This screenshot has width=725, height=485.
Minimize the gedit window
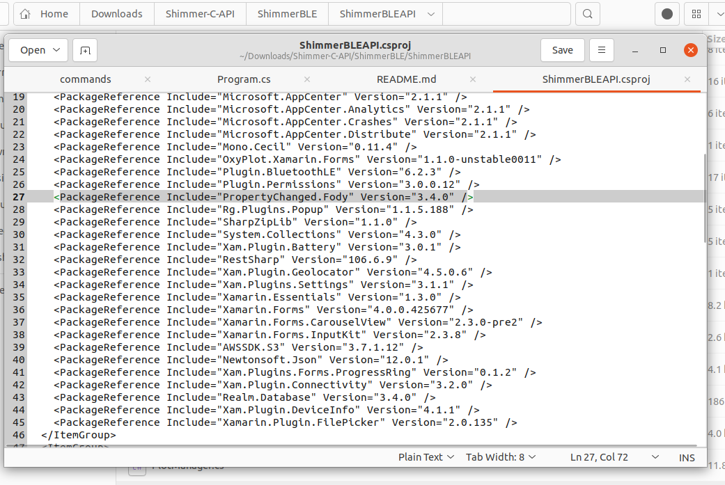[635, 50]
